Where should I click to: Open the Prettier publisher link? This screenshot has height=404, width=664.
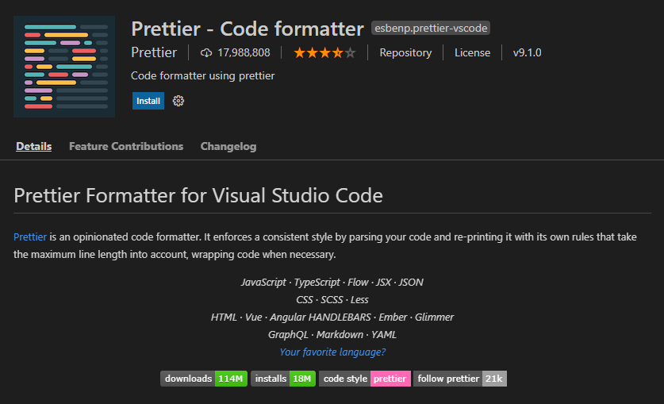tap(154, 52)
